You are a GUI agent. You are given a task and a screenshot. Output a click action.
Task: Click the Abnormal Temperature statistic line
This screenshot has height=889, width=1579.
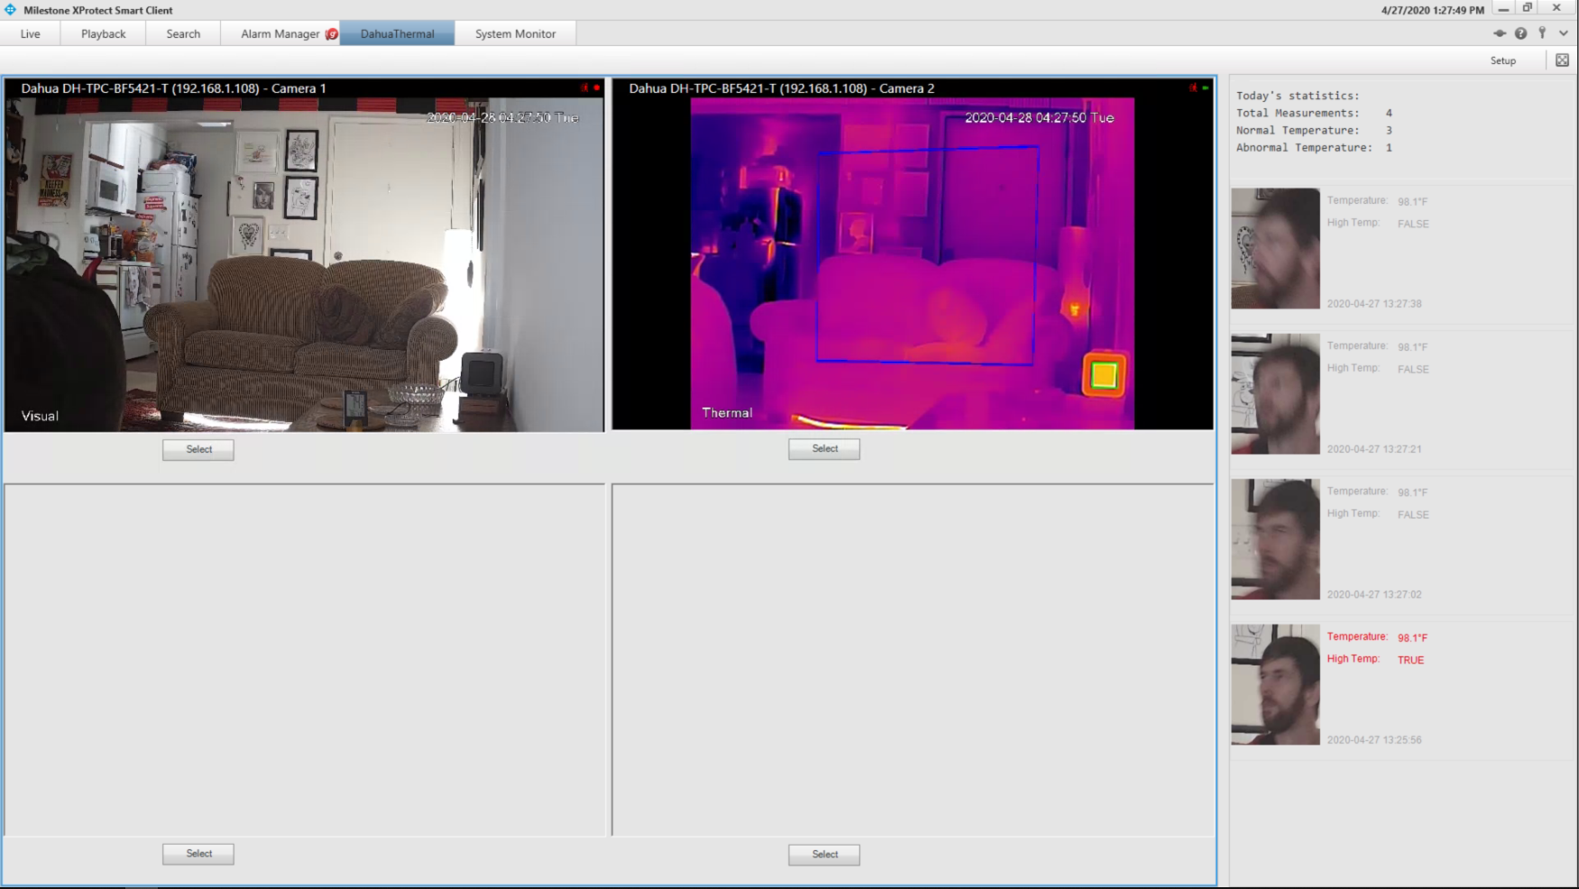coord(1314,147)
